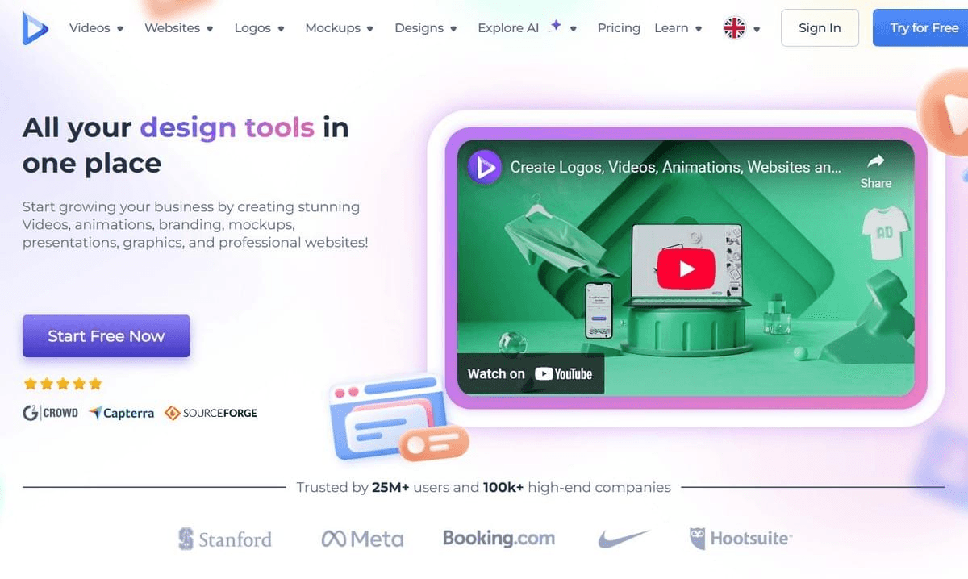Expand the Mockups navigation menu

tap(339, 28)
